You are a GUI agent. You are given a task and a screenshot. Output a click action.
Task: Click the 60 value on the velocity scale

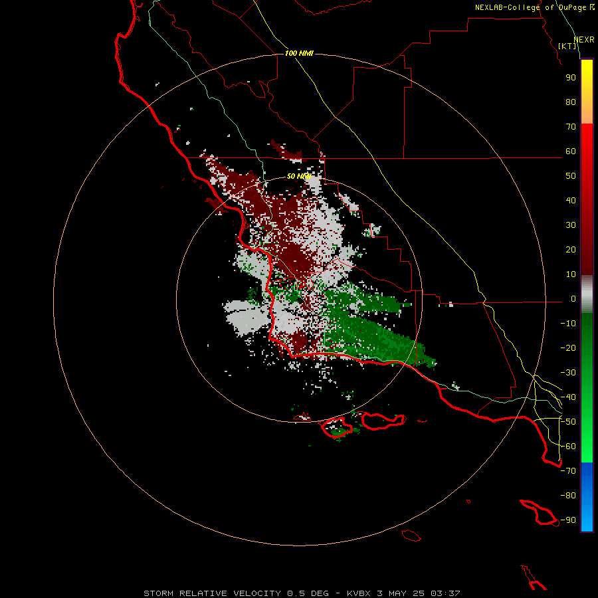point(571,151)
